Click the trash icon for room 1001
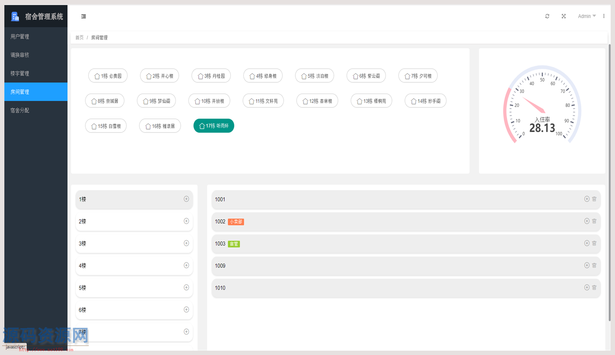The image size is (615, 355). point(594,199)
